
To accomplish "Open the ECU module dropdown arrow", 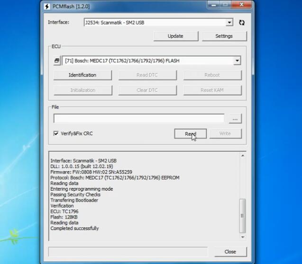I will point(237,61).
